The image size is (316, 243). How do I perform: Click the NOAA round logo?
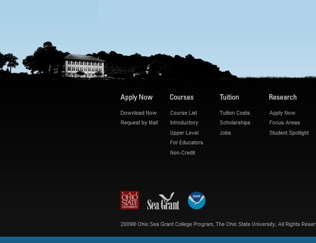[x=196, y=201]
